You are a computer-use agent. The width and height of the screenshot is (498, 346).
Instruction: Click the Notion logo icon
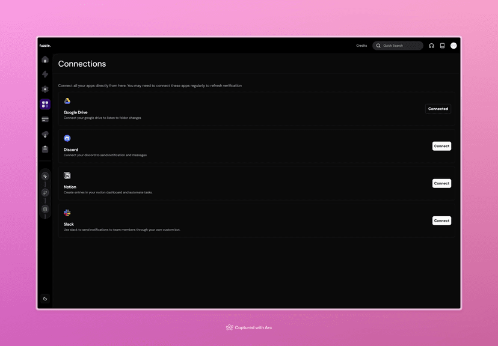coord(67,175)
